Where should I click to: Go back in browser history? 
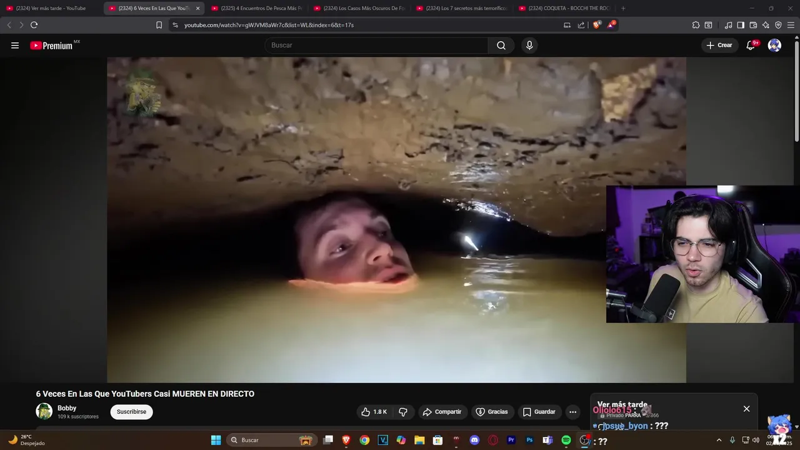point(9,25)
